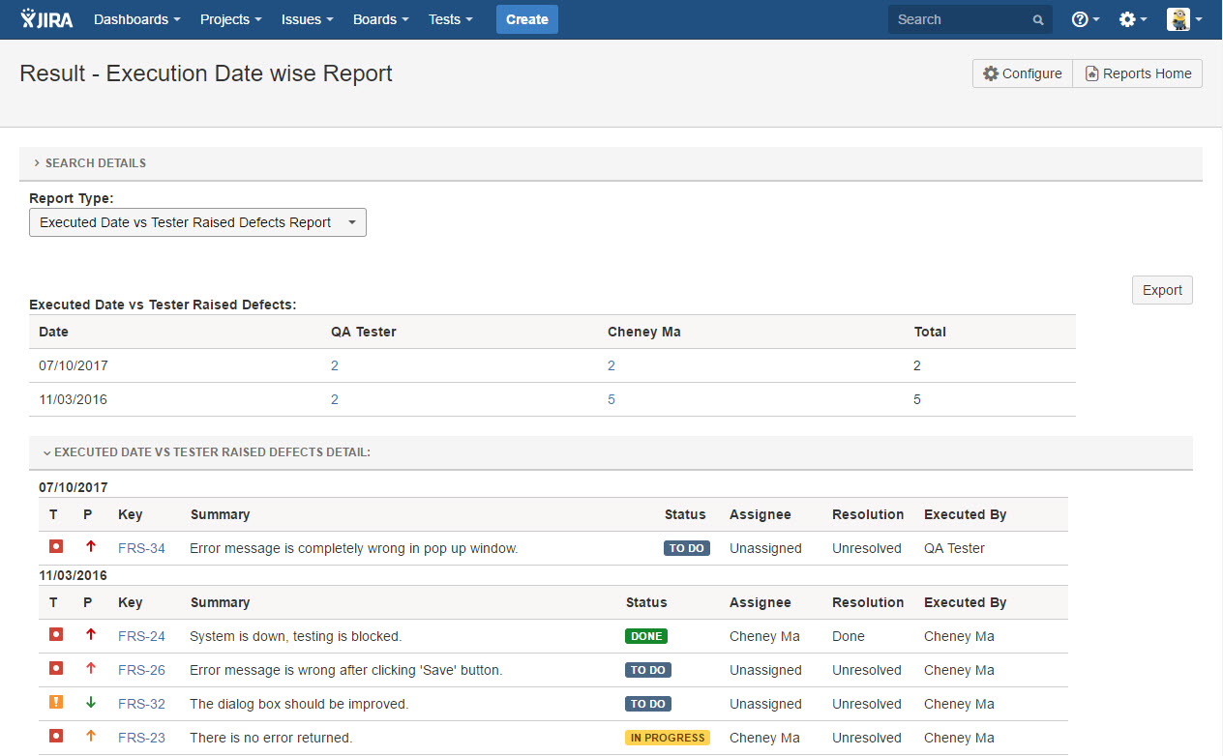
Task: Click priority arrow icon for FRS-23
Action: point(91,737)
